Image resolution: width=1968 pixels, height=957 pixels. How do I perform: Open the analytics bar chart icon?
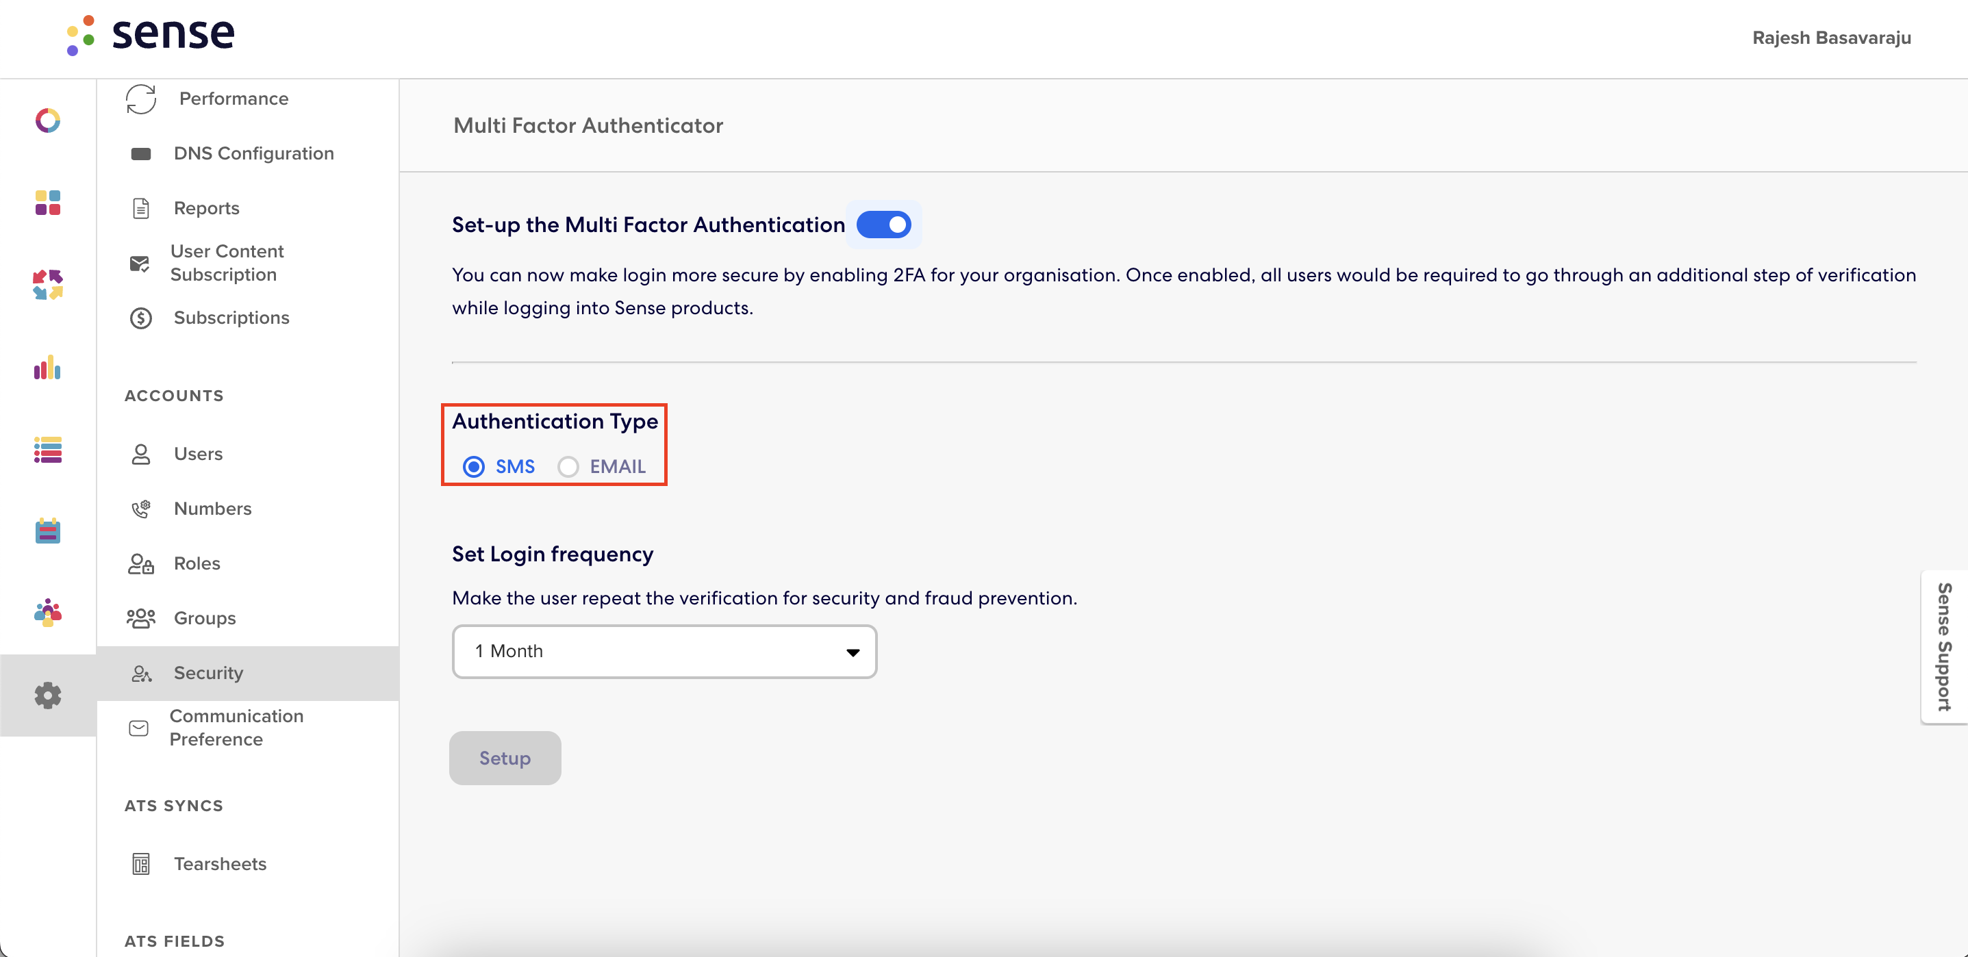47,369
